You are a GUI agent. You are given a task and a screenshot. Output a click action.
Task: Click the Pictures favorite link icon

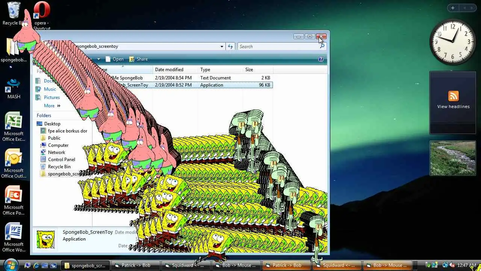click(38, 97)
